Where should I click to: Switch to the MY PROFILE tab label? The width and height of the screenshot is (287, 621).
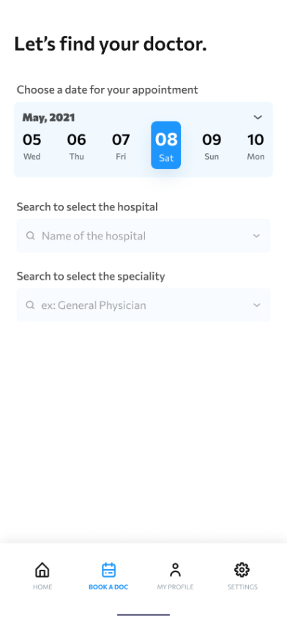tap(175, 587)
